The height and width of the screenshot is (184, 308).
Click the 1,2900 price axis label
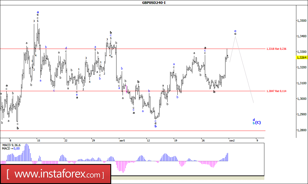coord(302,114)
